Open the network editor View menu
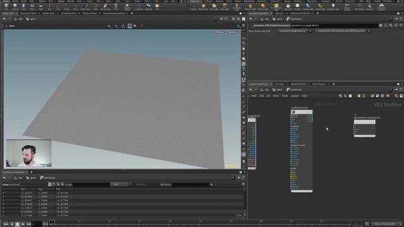 click(276, 96)
